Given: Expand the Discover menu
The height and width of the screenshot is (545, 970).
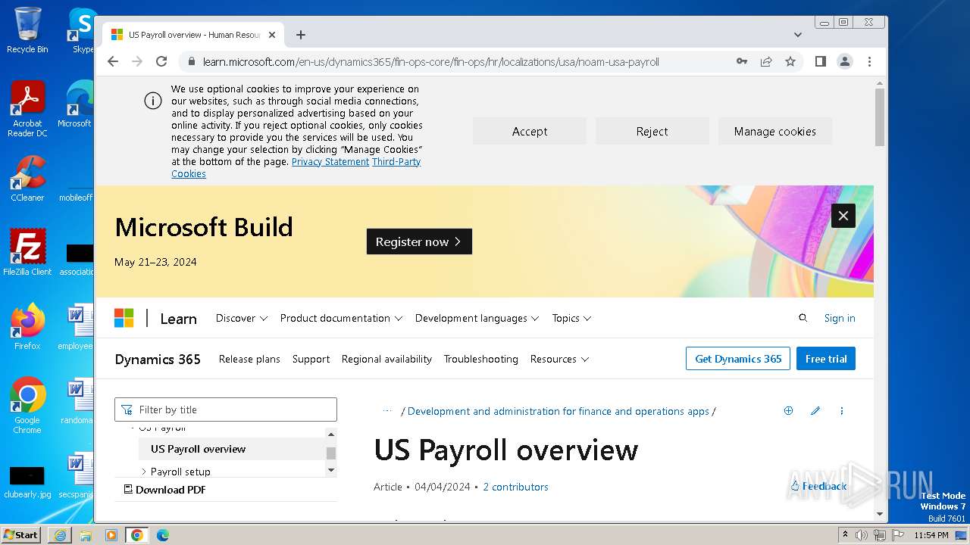Looking at the screenshot, I should click(x=242, y=319).
